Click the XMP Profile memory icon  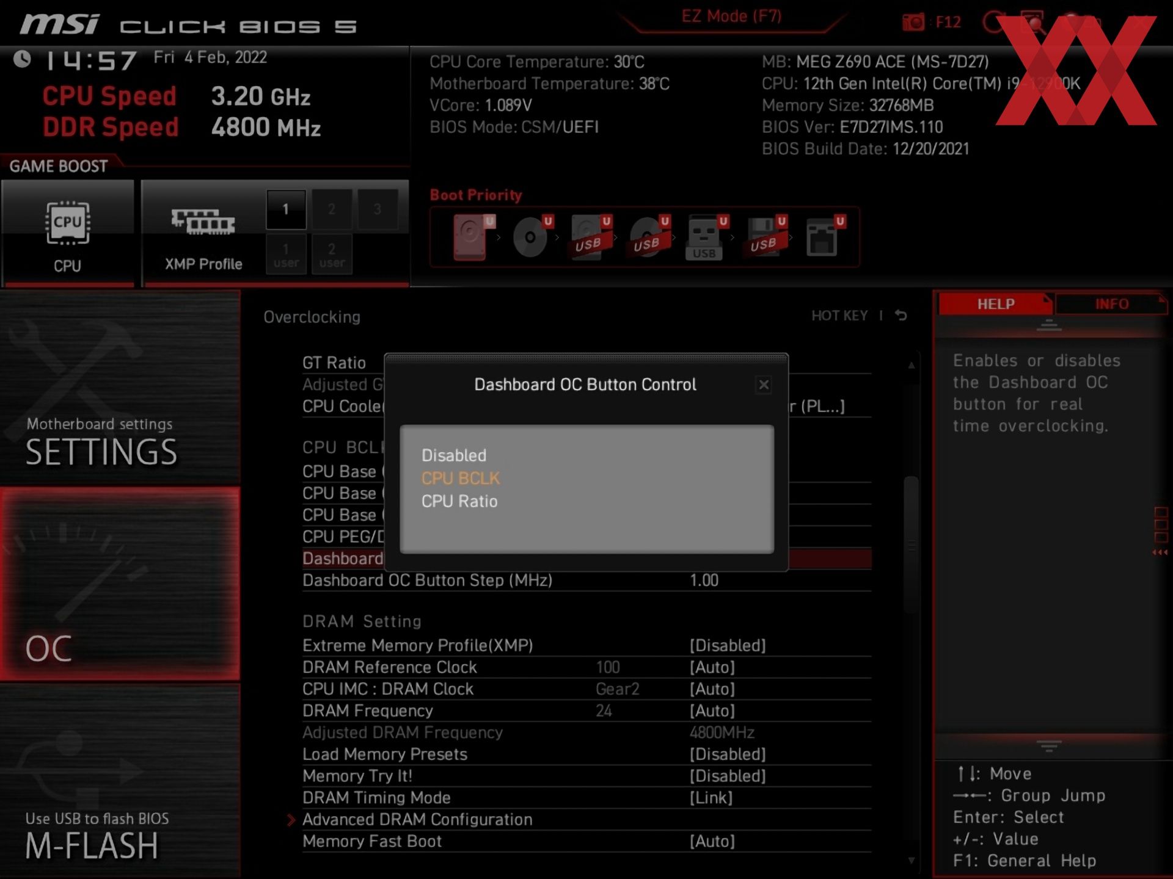(x=203, y=222)
